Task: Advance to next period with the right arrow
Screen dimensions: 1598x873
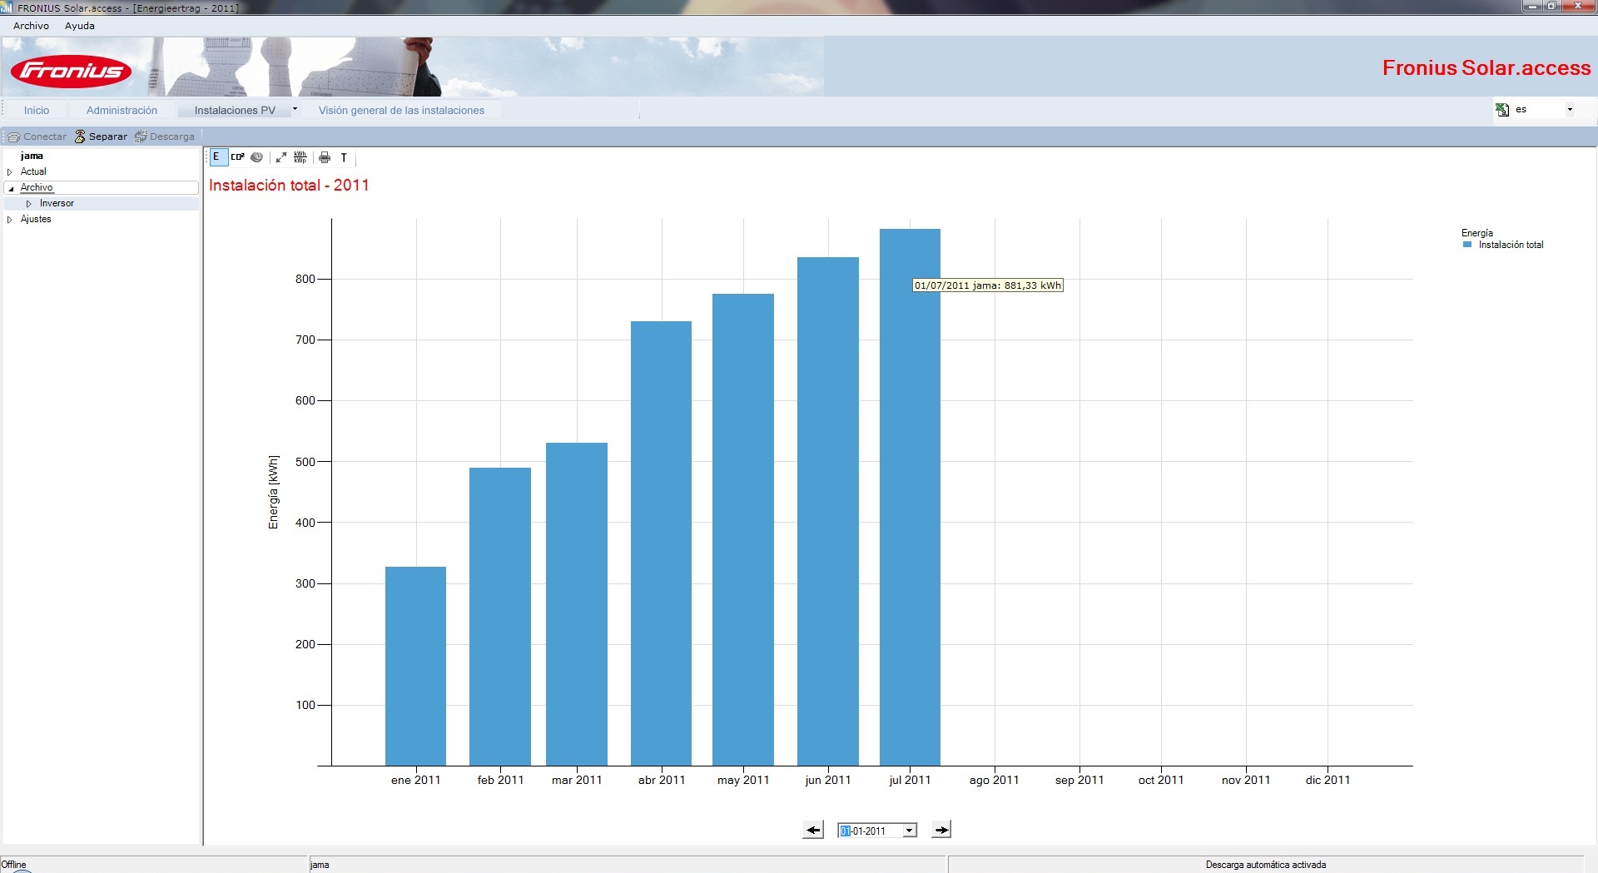Action: coord(941,830)
